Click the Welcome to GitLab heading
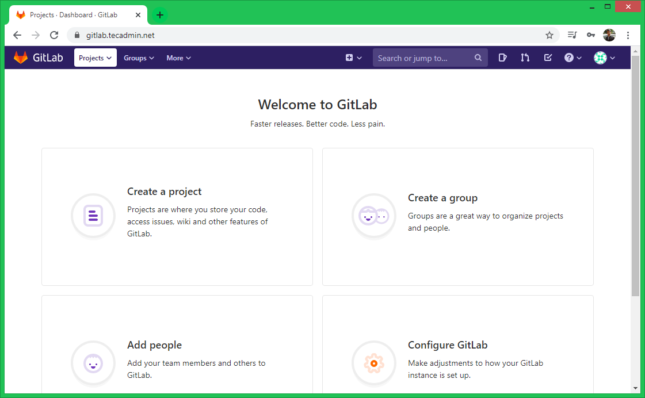The height and width of the screenshot is (398, 645). tap(318, 105)
